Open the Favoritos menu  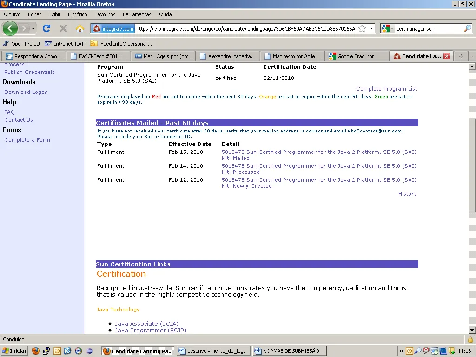click(105, 14)
